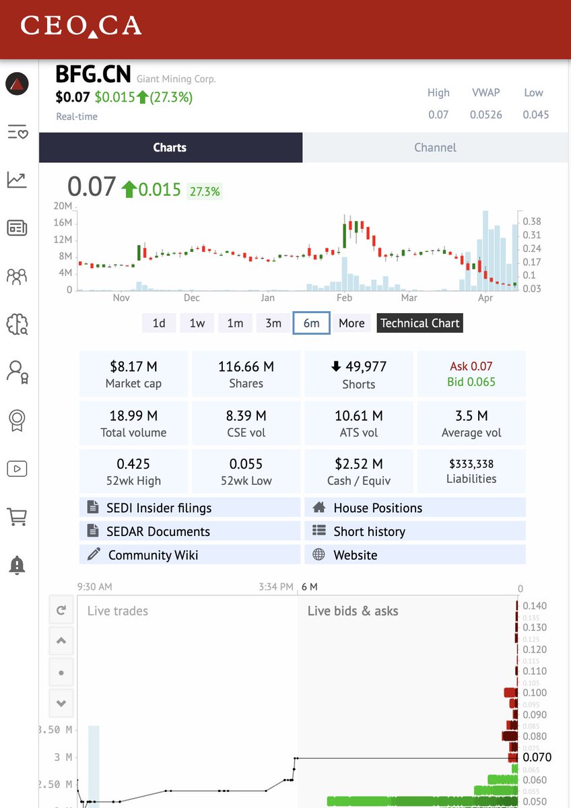Viewport: 571px width, 808px height.
Task: Click the tall February volume bar on chart
Action: pyautogui.click(x=345, y=274)
